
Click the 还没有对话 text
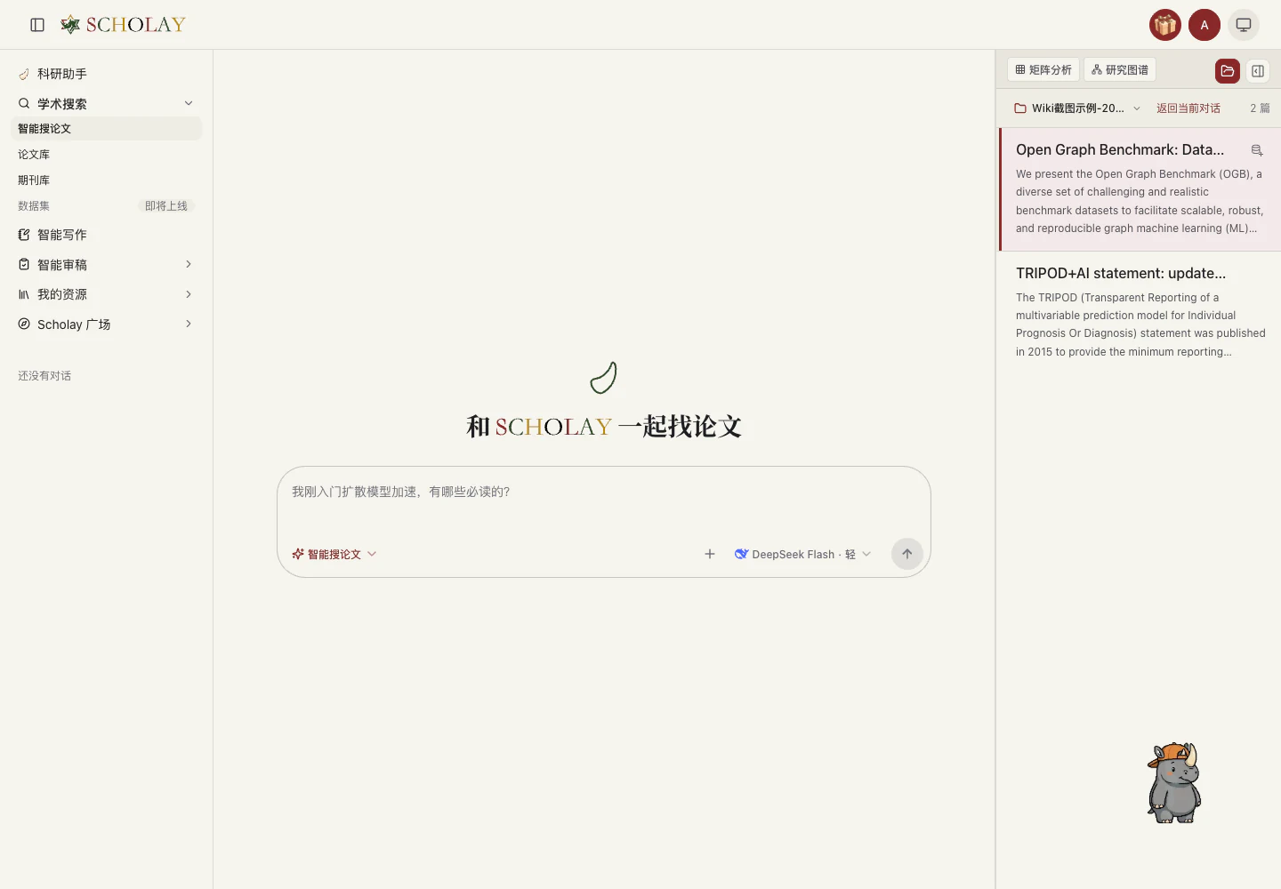(44, 376)
